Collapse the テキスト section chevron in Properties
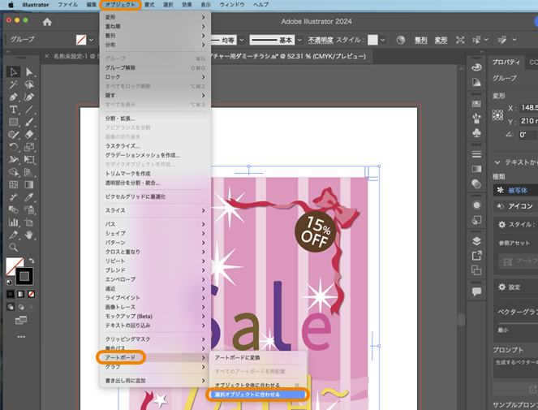The width and height of the screenshot is (538, 410). [x=497, y=162]
